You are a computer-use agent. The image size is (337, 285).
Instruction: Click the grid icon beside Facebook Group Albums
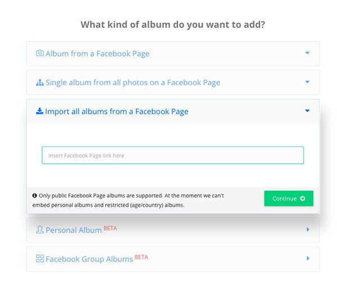click(40, 259)
